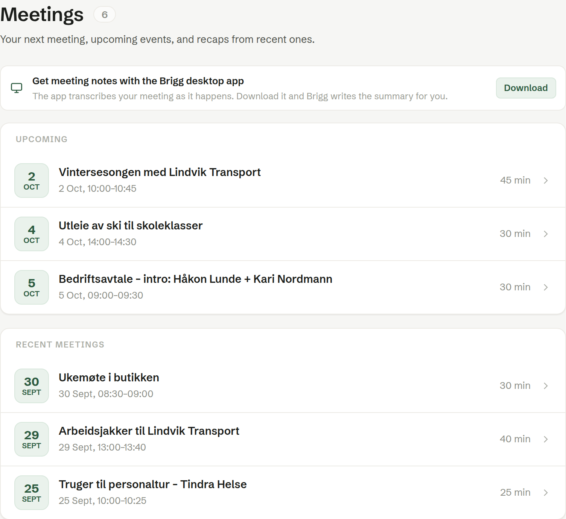Image resolution: width=566 pixels, height=519 pixels.
Task: Open the 30 Sept date badge
Action: tap(32, 386)
